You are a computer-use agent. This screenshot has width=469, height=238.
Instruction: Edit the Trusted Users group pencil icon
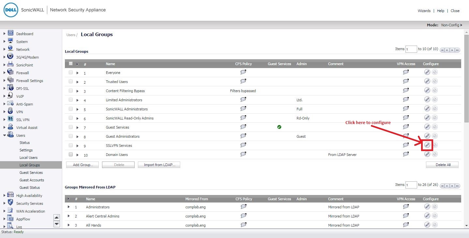[427, 81]
